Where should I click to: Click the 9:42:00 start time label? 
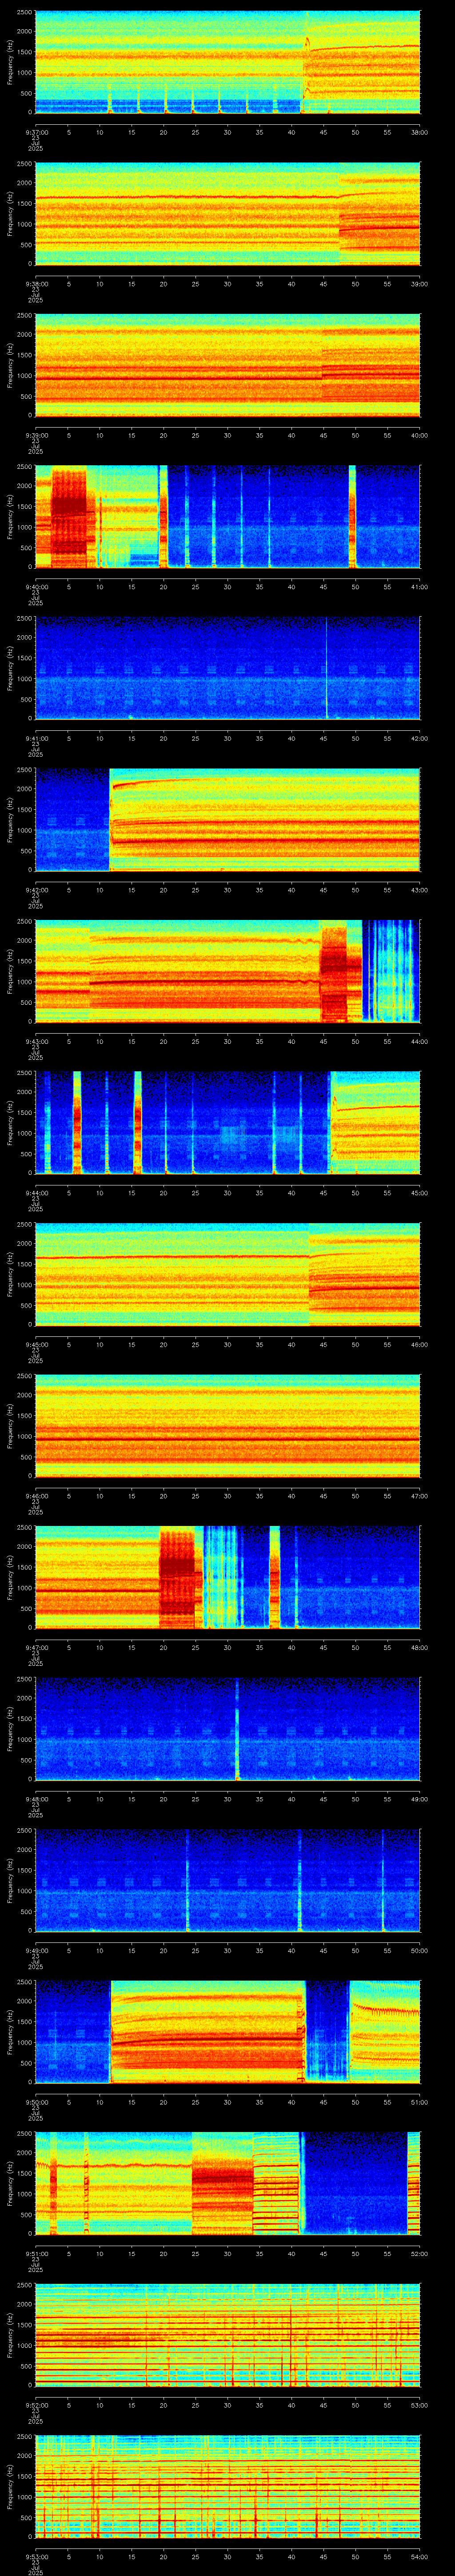coord(36,890)
